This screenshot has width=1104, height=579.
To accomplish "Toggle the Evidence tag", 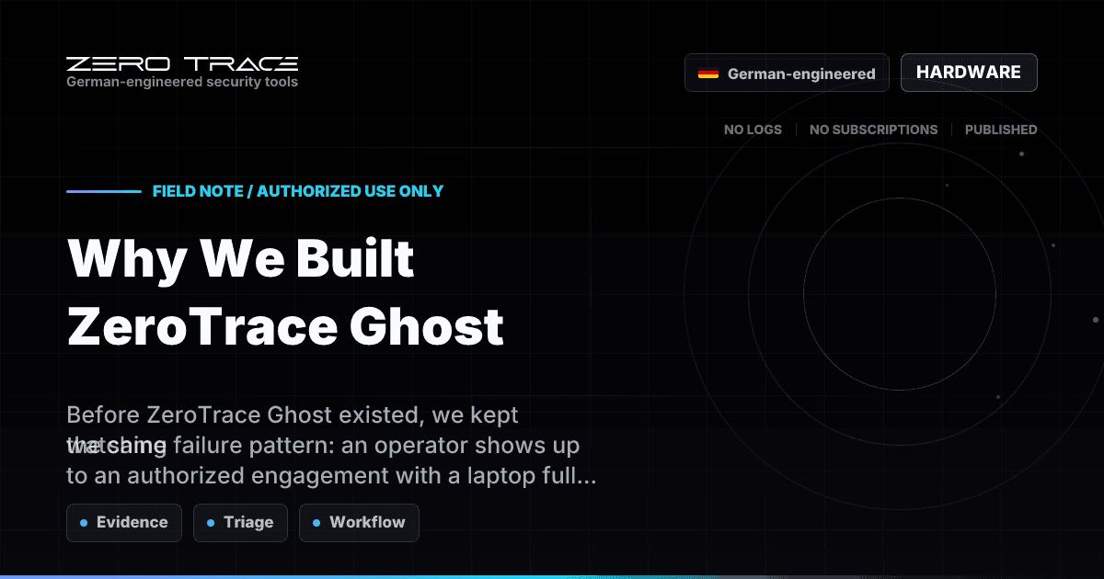I will pos(124,522).
